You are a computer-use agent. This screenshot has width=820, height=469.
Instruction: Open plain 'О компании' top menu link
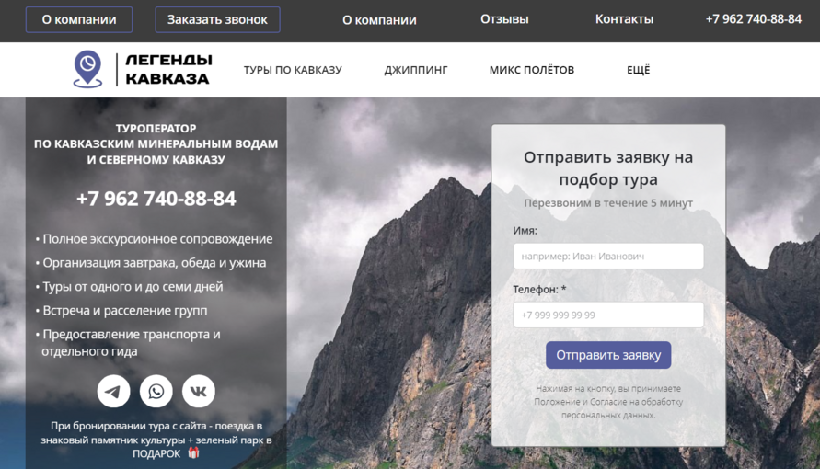tap(379, 20)
